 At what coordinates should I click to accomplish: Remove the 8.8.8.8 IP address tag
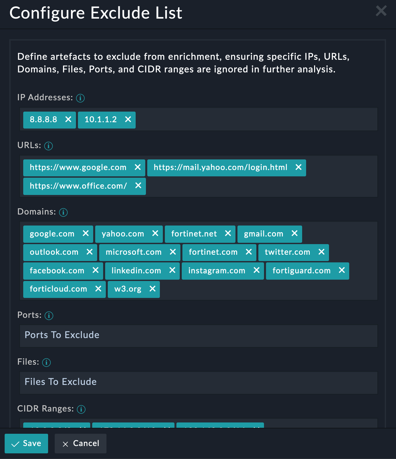click(x=68, y=120)
